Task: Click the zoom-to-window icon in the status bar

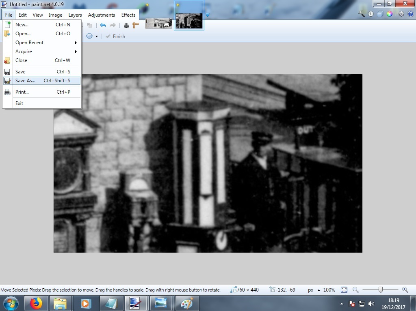Action: pyautogui.click(x=344, y=290)
